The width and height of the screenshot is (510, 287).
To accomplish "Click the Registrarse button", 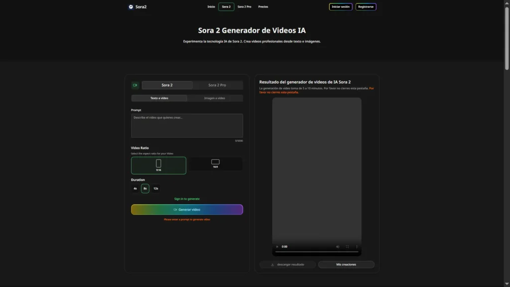I will (366, 6).
